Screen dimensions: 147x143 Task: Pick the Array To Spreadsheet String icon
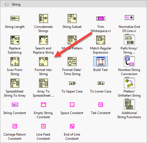point(43,83)
